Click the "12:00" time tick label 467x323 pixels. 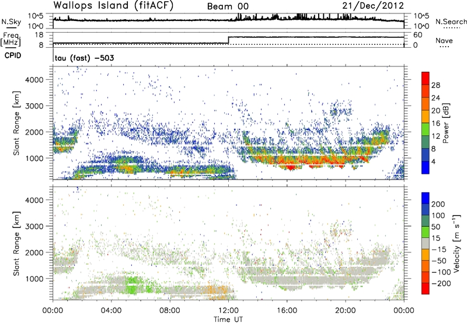228,311
